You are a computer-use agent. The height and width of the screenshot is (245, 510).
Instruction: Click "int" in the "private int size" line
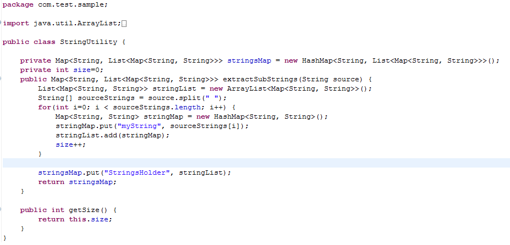click(x=62, y=70)
